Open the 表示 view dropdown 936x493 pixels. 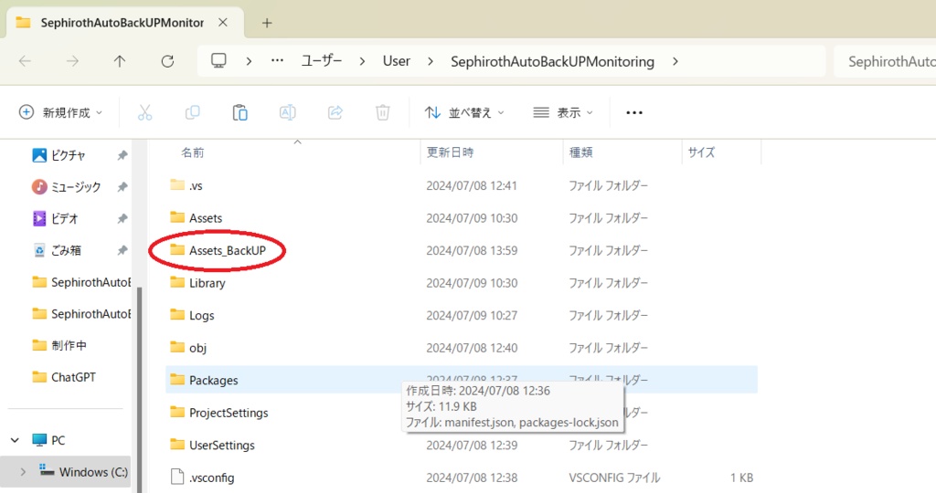pyautogui.click(x=563, y=112)
